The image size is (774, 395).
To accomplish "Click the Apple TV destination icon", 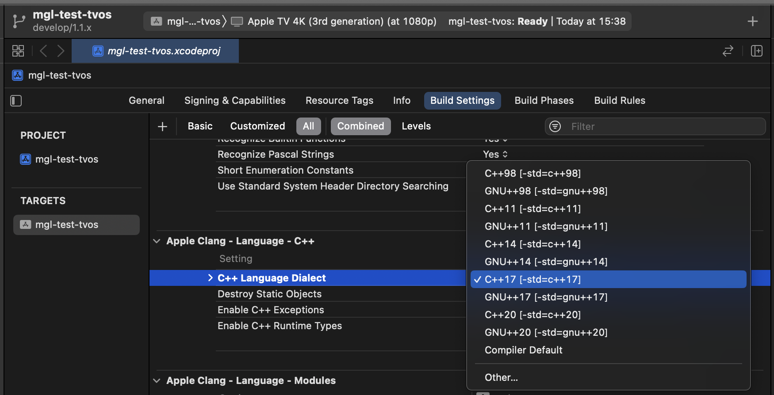I will (x=237, y=21).
